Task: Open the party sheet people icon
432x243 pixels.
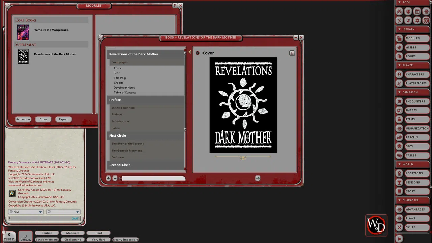Action: click(408, 11)
